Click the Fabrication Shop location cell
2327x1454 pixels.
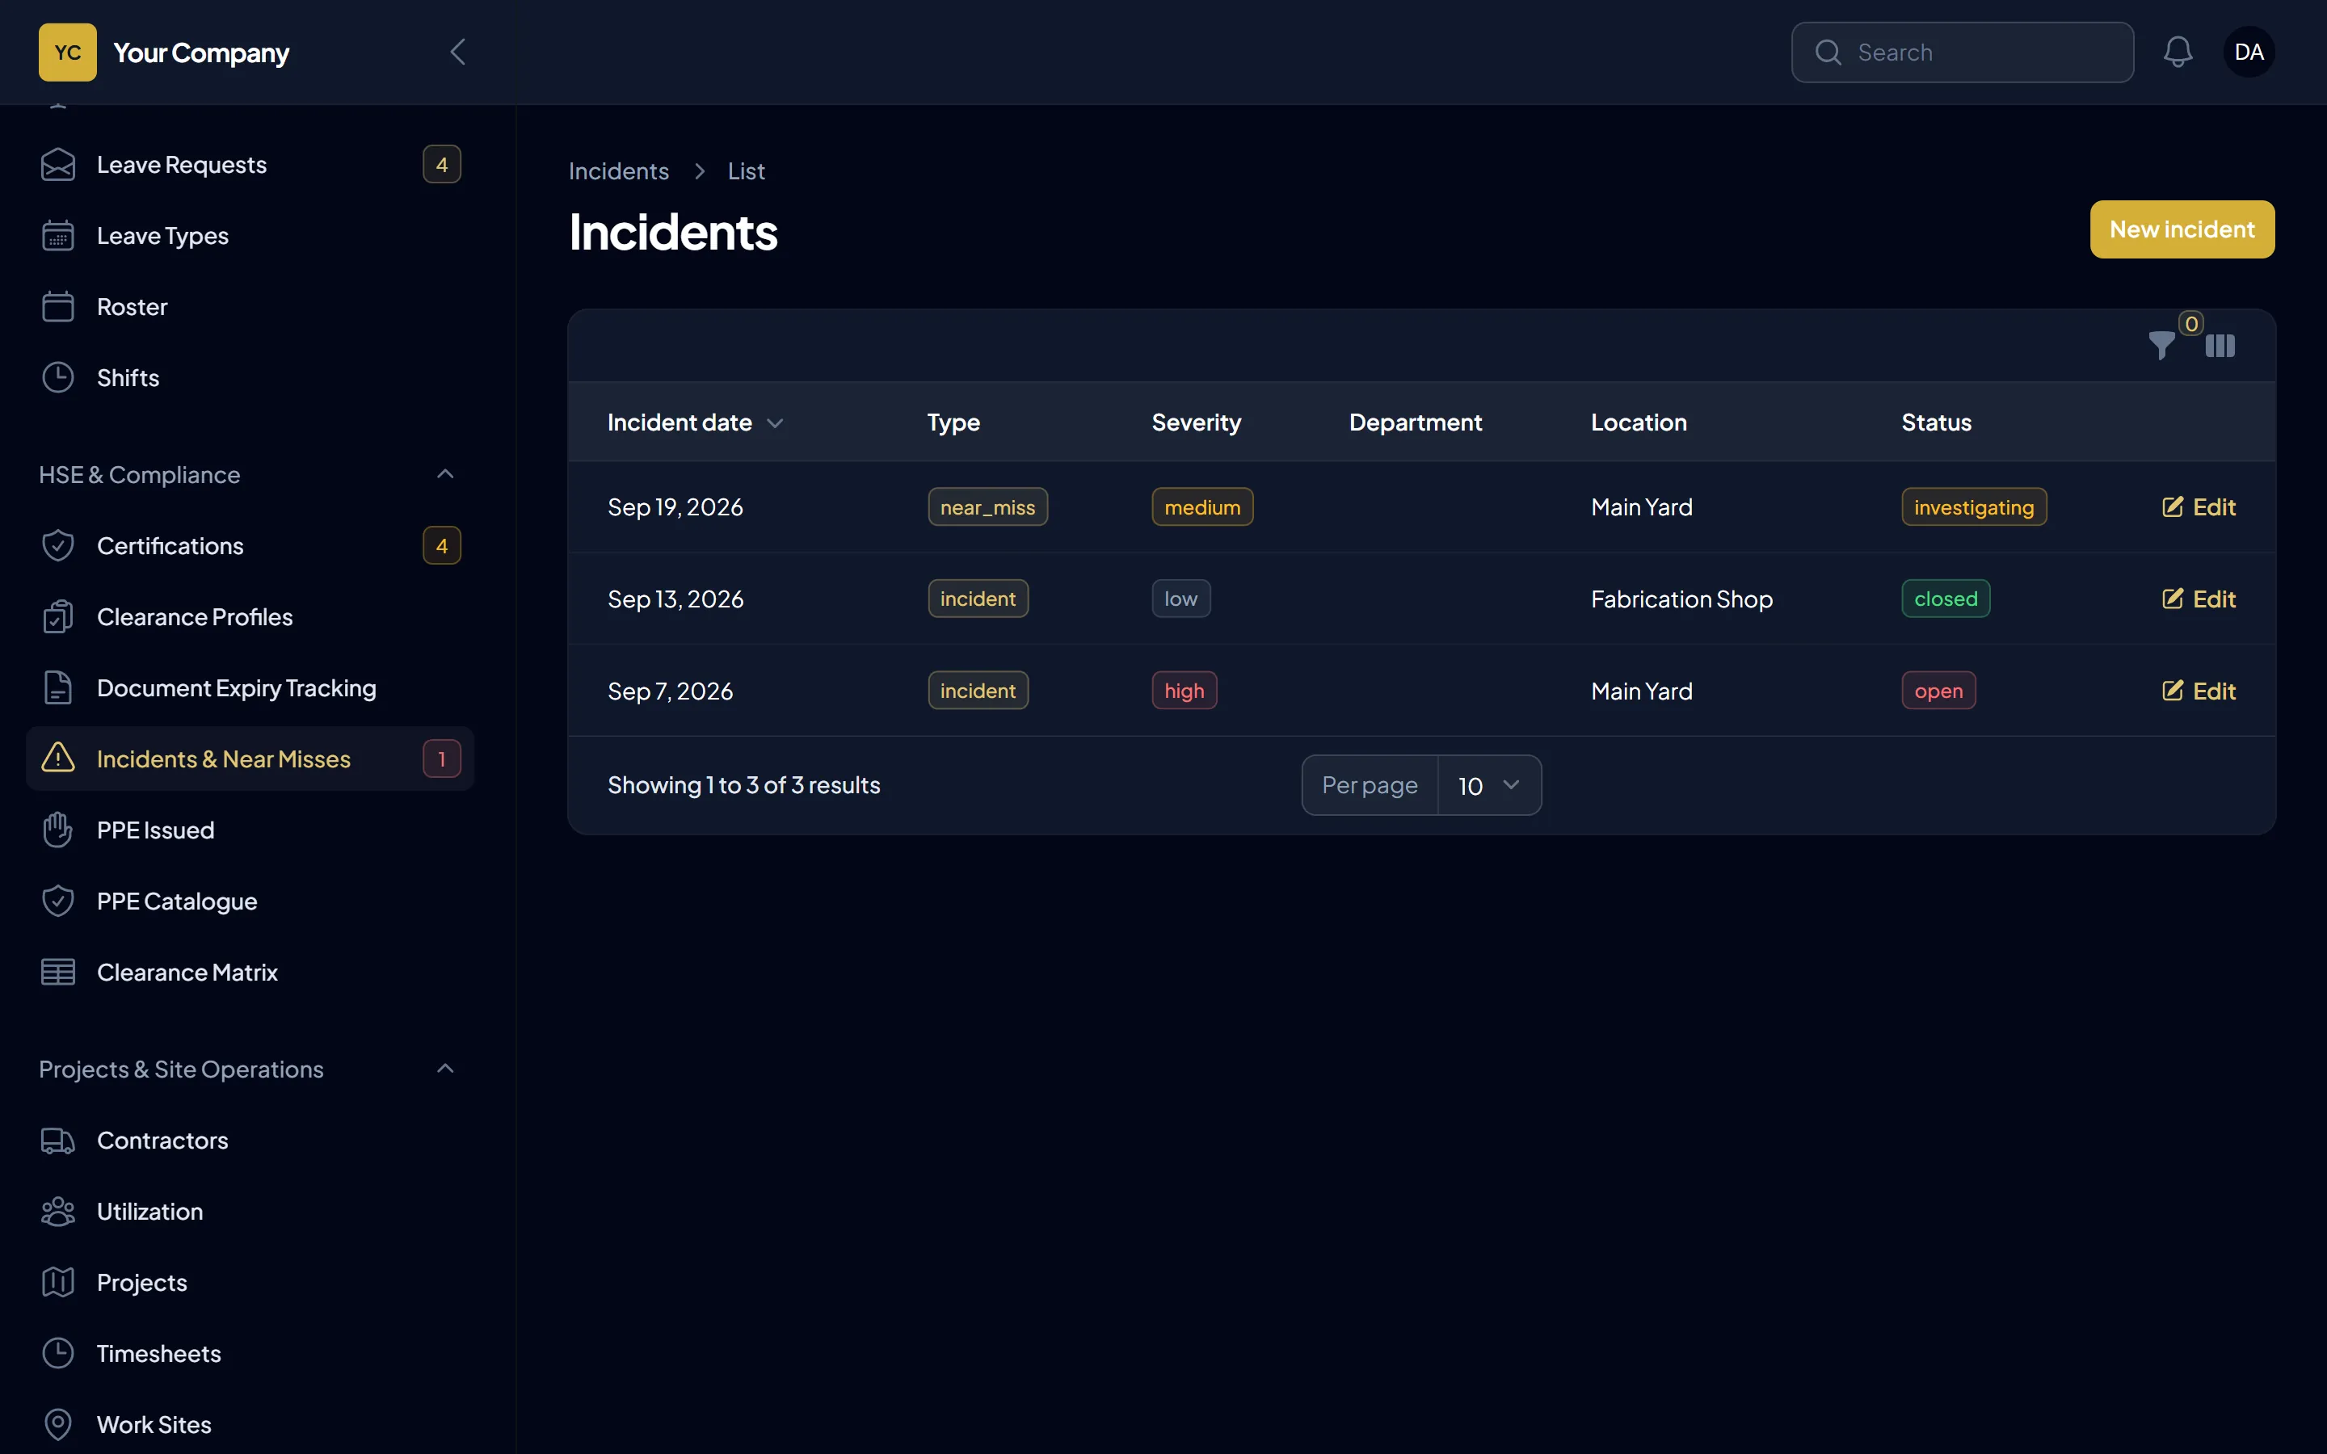(x=1681, y=599)
